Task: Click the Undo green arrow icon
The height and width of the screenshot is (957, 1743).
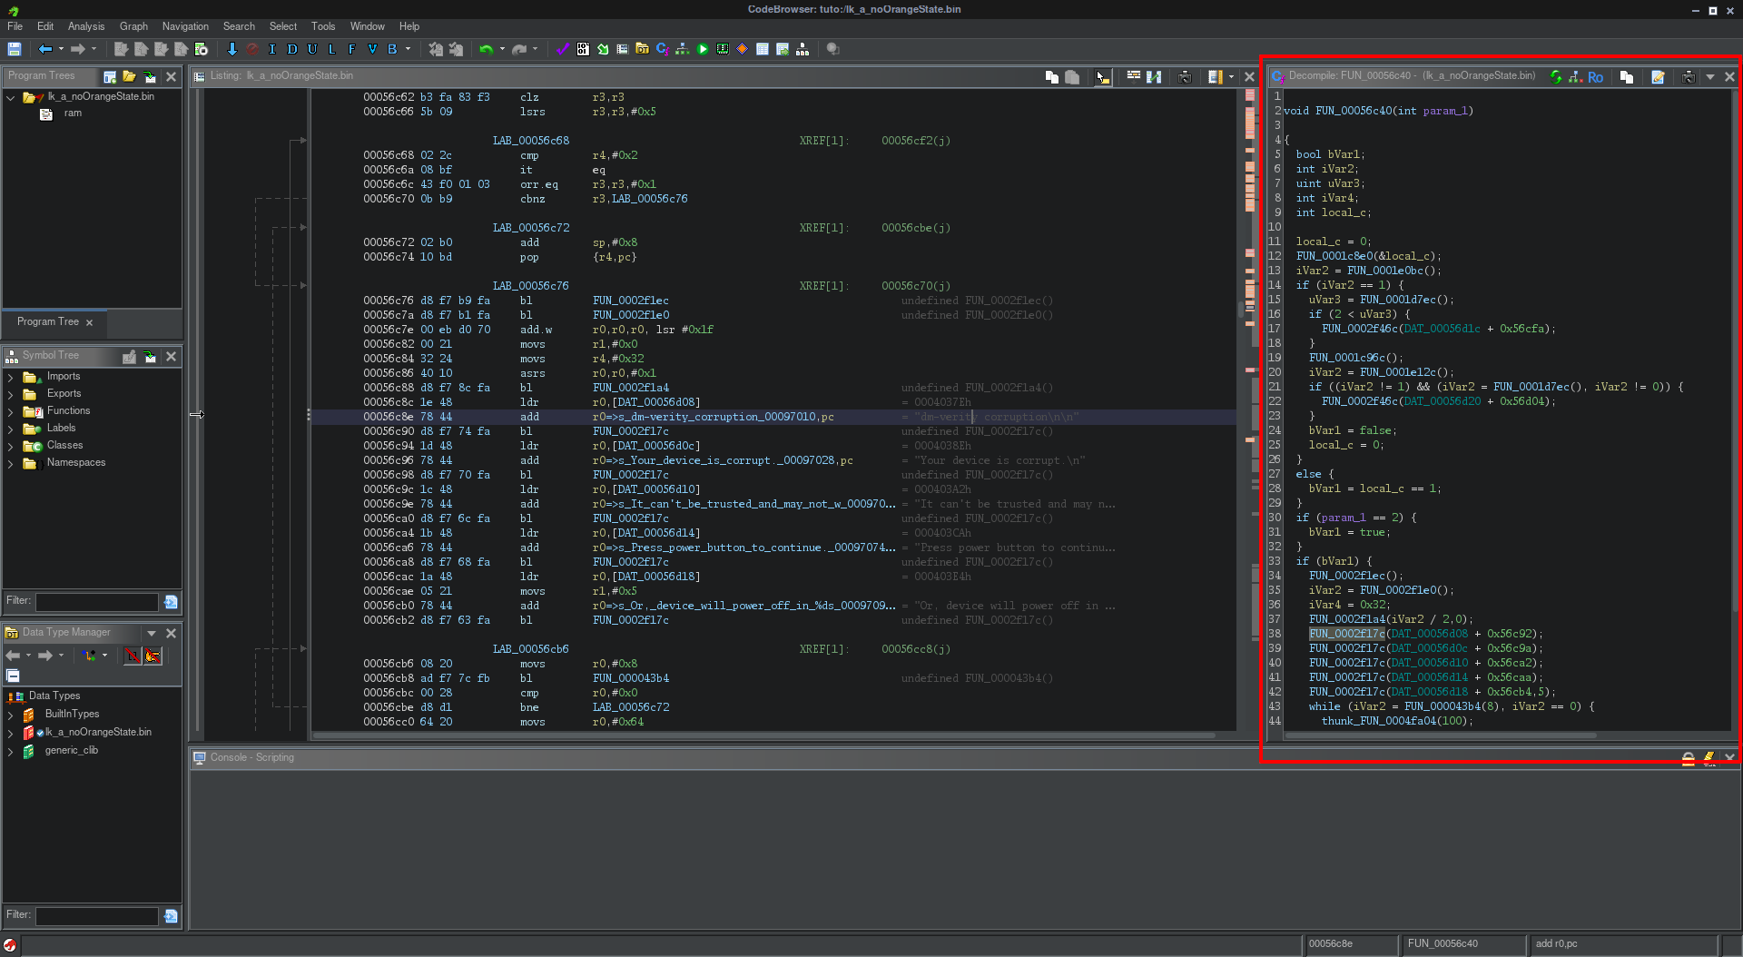Action: tap(486, 49)
